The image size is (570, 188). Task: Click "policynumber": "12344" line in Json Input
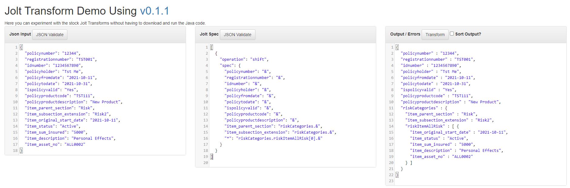click(52, 53)
